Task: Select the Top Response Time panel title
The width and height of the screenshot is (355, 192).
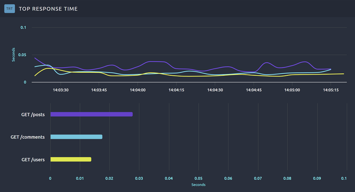Action: 48,8
